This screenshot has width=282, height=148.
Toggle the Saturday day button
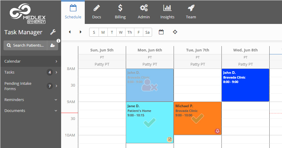[147, 32]
